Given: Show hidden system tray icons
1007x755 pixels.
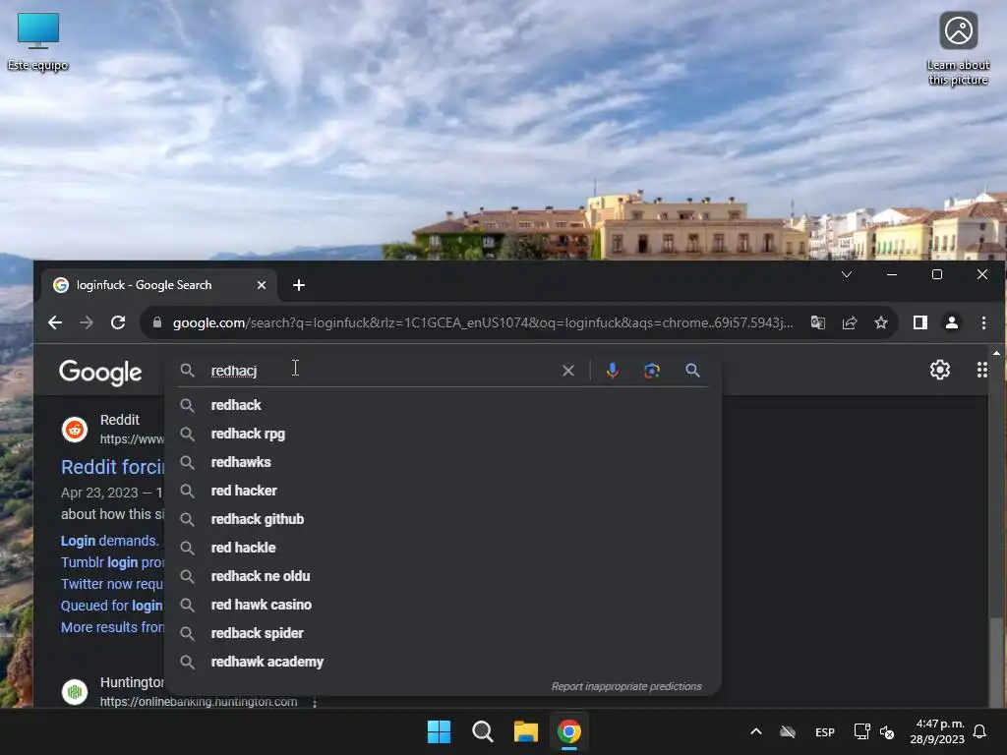Looking at the screenshot, I should (756, 731).
